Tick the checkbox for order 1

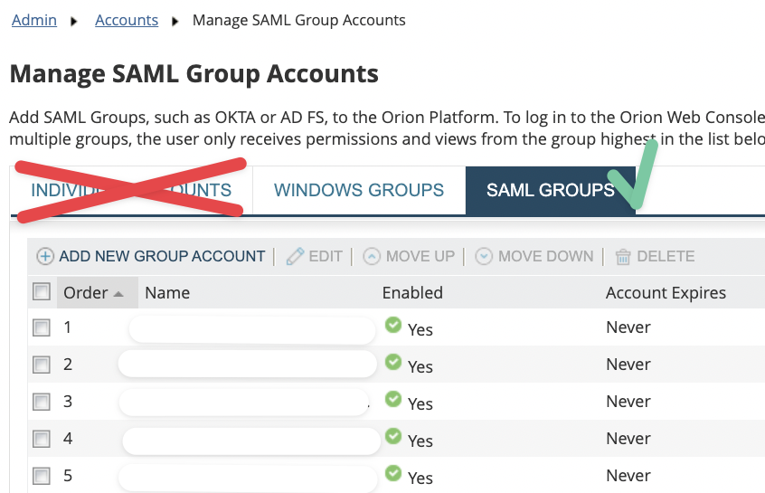(42, 327)
